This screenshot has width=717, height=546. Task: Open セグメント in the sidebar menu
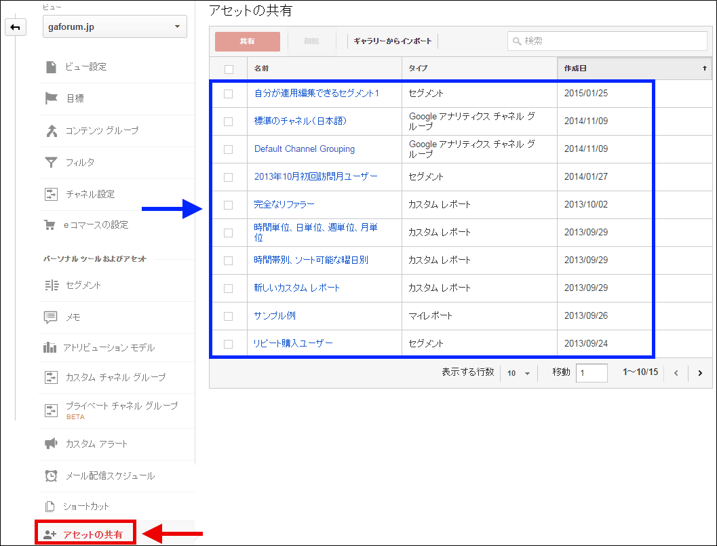point(83,286)
